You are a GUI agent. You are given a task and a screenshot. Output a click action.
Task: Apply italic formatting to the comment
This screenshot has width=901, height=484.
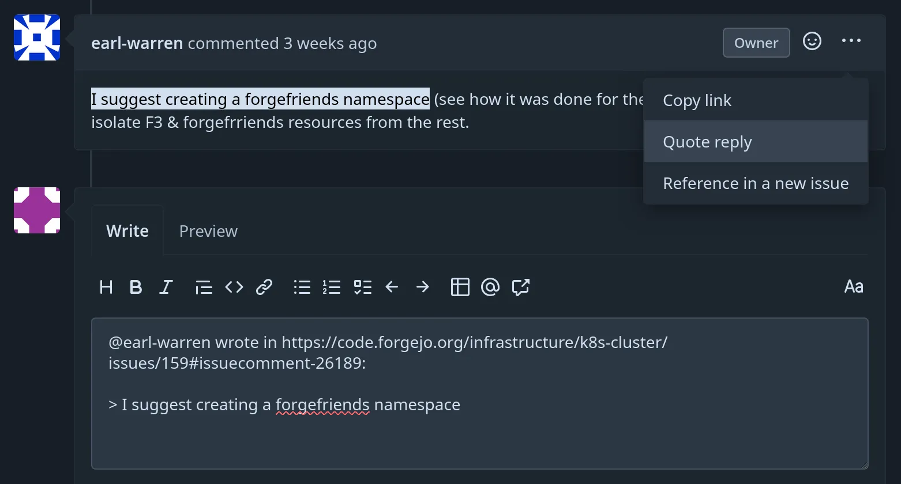166,287
